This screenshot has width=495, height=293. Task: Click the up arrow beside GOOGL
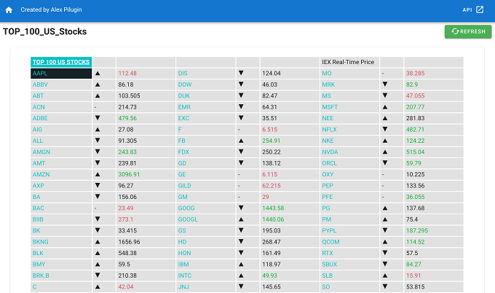pyautogui.click(x=241, y=219)
